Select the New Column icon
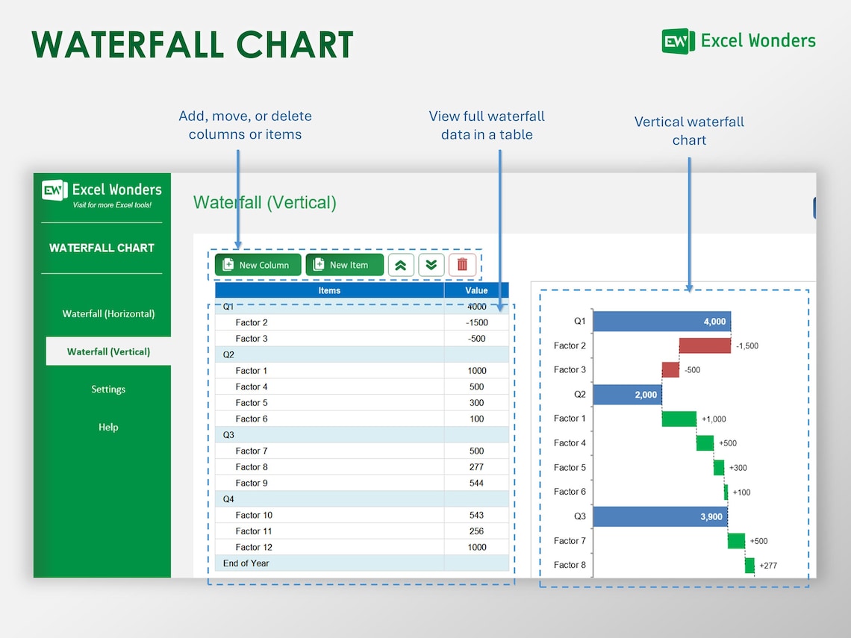The image size is (851, 638). 227,264
